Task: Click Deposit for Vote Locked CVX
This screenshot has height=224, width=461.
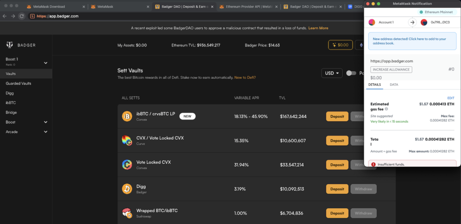Action: pyautogui.click(x=337, y=165)
